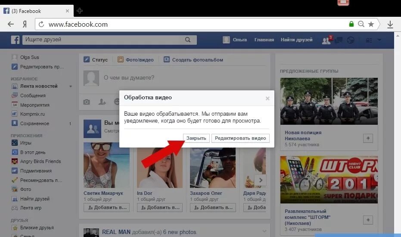Open friend requests icon with badge 3

coord(326,40)
